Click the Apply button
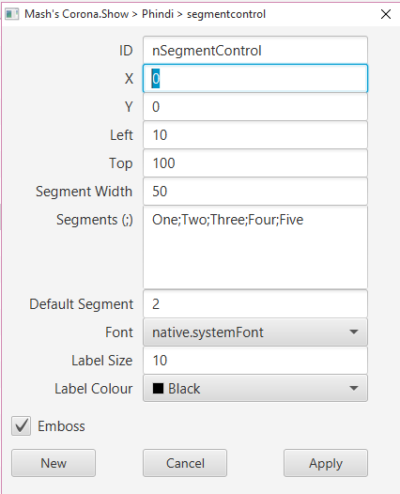Viewport: 400px width, 494px height. 326,463
